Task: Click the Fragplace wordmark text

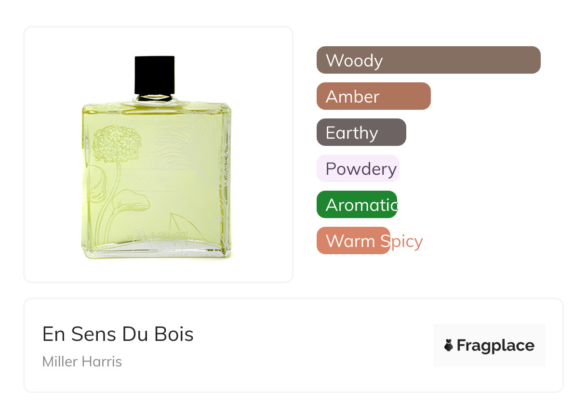Action: pyautogui.click(x=495, y=346)
